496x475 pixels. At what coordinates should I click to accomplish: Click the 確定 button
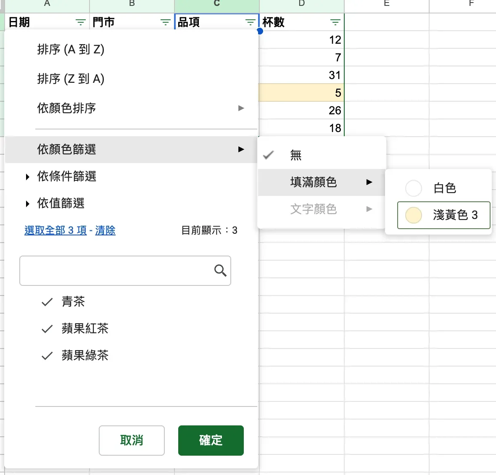[211, 441]
